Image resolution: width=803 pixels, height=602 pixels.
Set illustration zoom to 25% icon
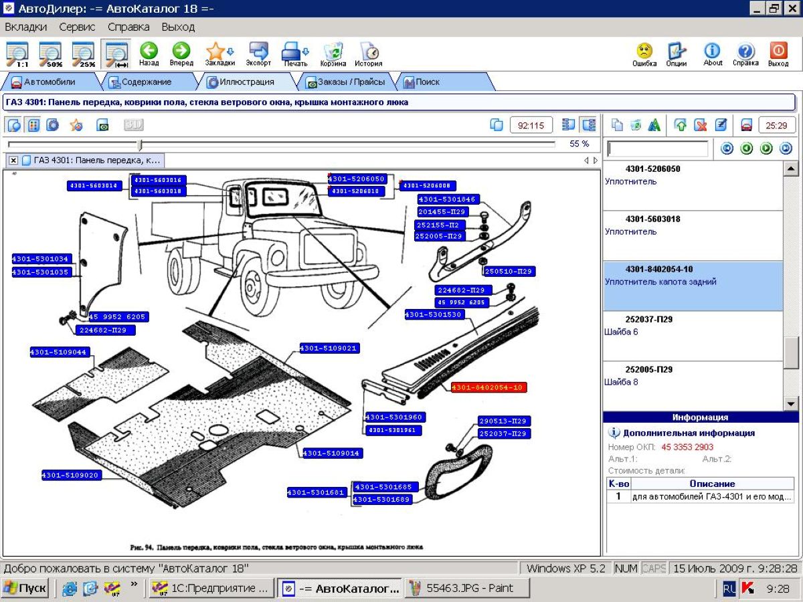pos(84,54)
